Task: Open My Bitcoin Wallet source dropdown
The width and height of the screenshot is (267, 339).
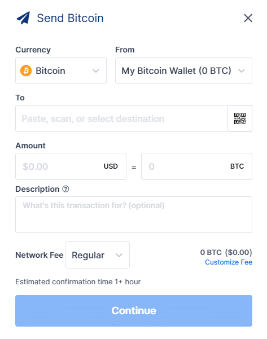Action: pyautogui.click(x=183, y=71)
